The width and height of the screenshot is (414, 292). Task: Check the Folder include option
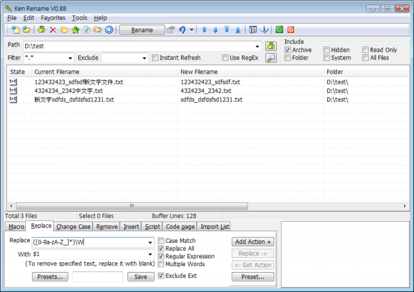(287, 57)
